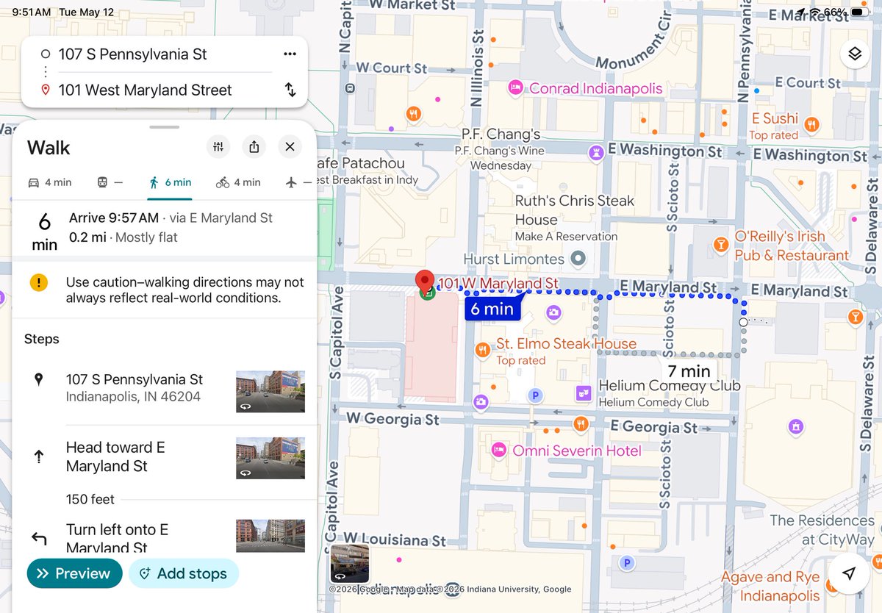Open the street view thumbnail on the map

click(x=350, y=564)
